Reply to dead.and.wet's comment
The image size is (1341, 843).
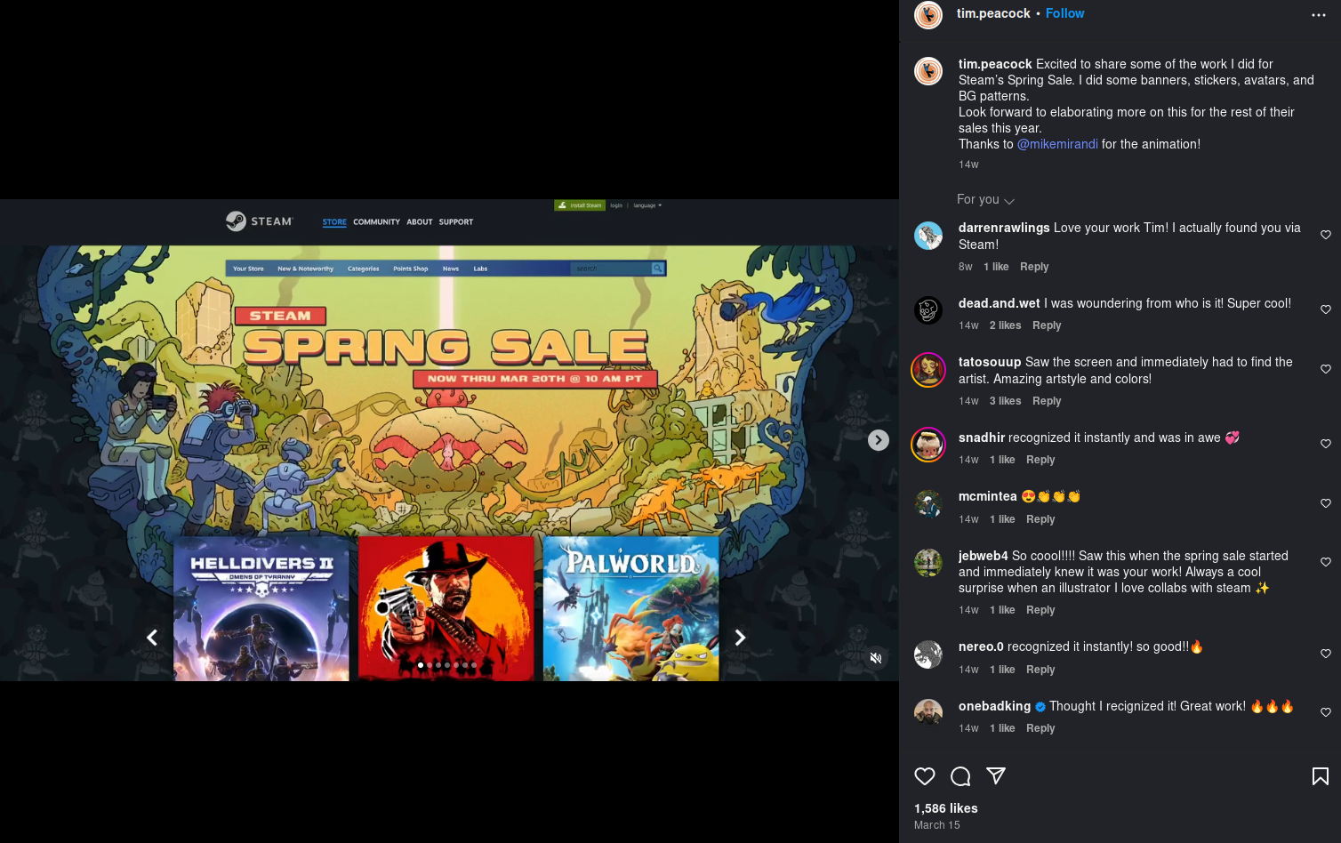[x=1047, y=325]
